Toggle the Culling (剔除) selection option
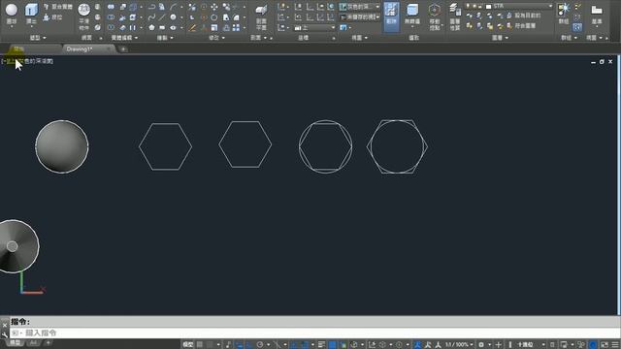 391,16
